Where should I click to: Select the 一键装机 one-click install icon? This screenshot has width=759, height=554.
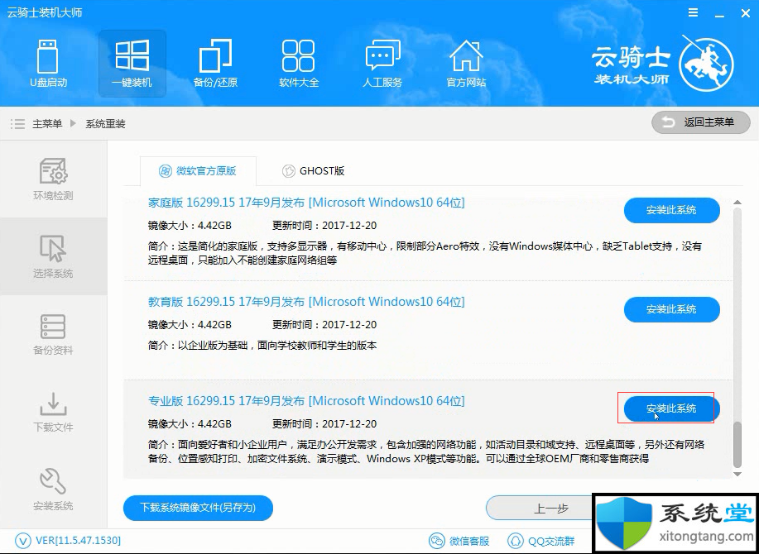[132, 64]
